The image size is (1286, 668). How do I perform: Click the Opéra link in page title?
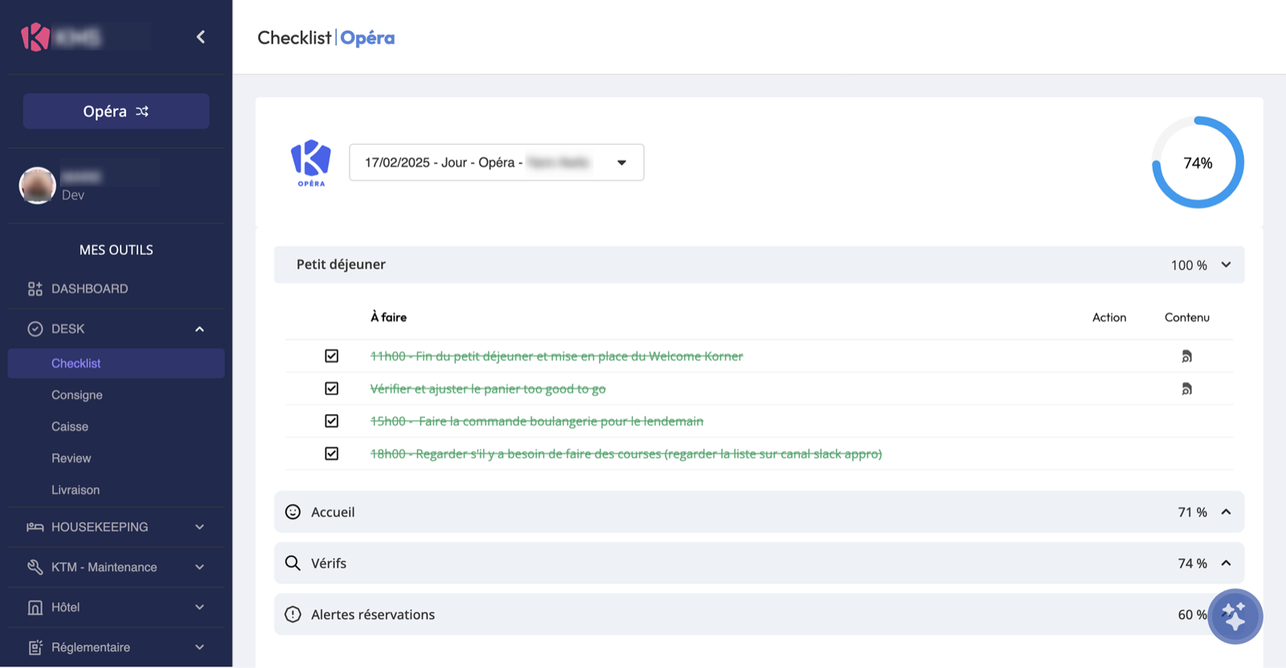pyautogui.click(x=367, y=38)
